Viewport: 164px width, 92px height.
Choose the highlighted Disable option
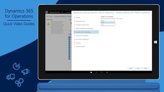pos(108,23)
